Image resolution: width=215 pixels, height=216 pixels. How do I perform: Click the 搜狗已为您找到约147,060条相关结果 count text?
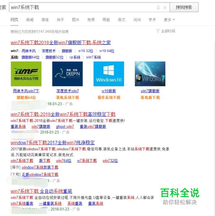click(x=40, y=32)
